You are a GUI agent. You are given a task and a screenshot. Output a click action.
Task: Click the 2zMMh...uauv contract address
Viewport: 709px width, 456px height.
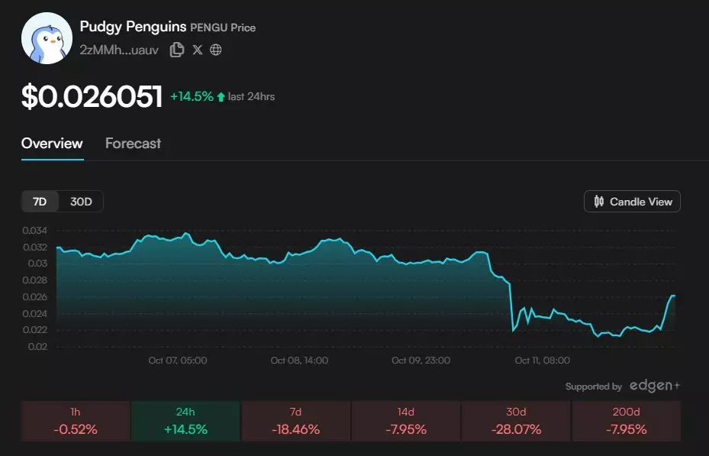[119, 50]
